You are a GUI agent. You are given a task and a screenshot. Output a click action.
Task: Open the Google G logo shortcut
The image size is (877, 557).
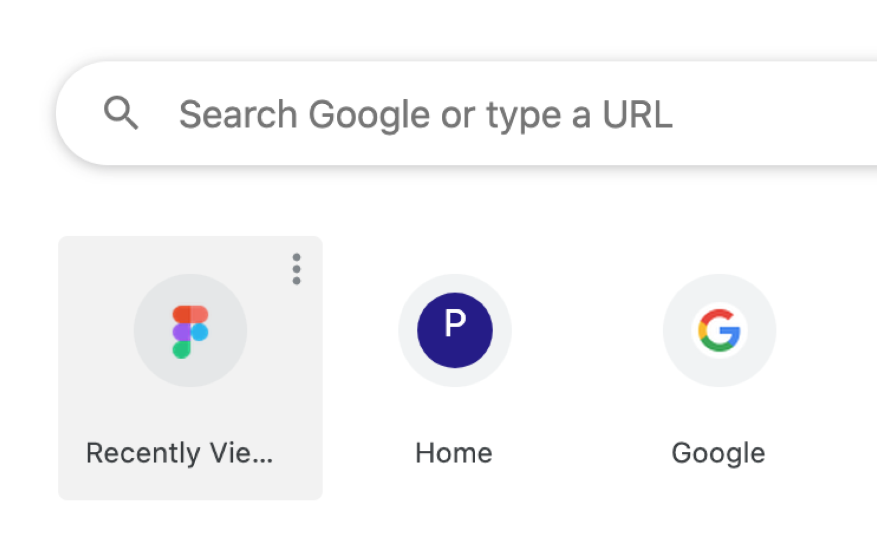click(719, 330)
